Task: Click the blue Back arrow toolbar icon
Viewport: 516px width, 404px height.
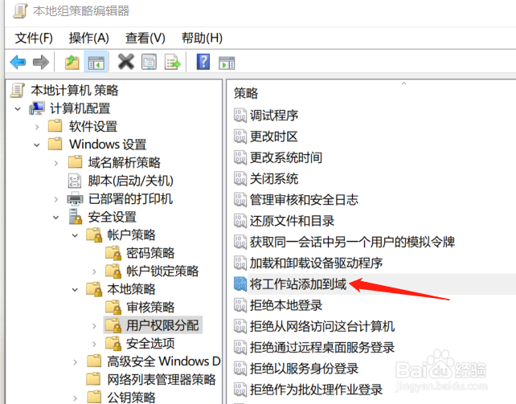Action: pos(18,62)
